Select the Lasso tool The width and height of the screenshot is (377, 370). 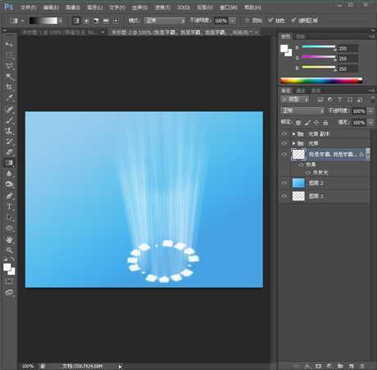[9, 65]
